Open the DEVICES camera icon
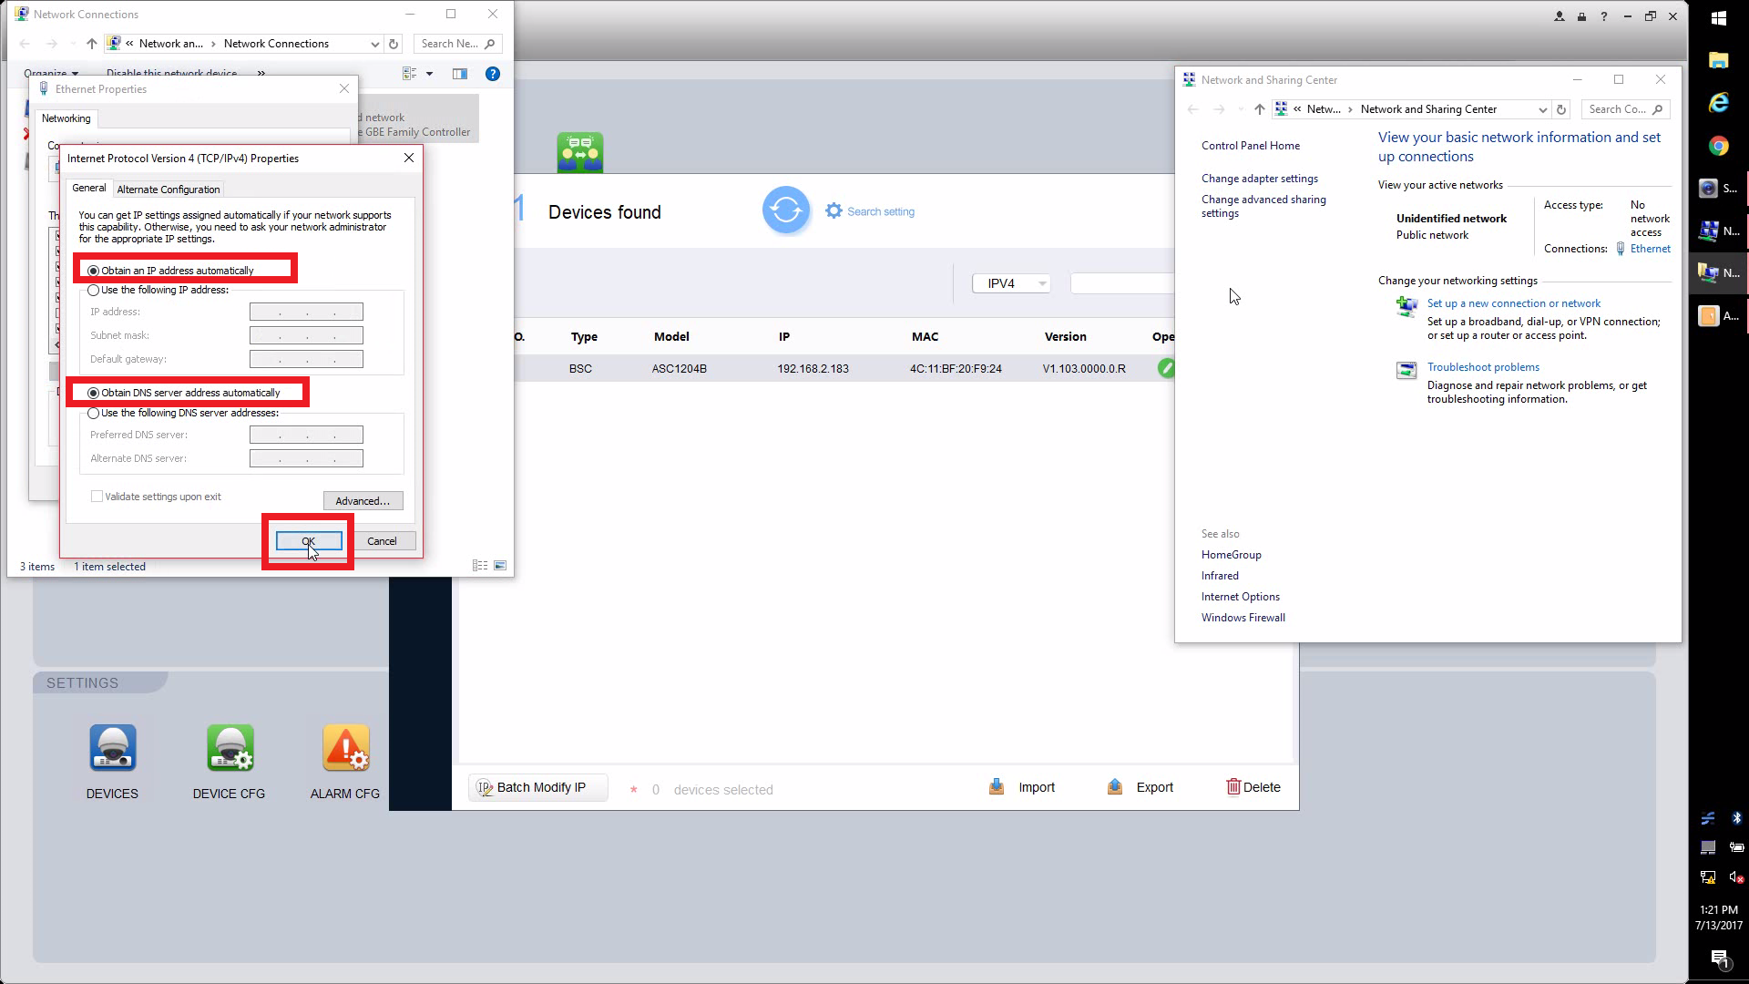The width and height of the screenshot is (1749, 984). 113,748
